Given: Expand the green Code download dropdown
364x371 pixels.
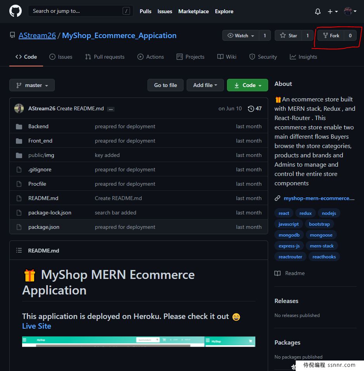Looking at the screenshot, I should (248, 85).
